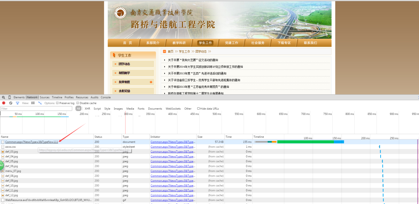Check the Disable cache option
The height and width of the screenshot is (204, 419).
pyautogui.click(x=78, y=103)
